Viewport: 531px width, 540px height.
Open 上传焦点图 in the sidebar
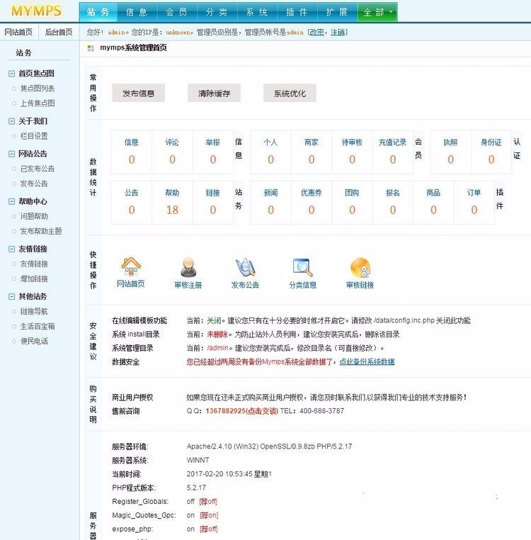[37, 103]
